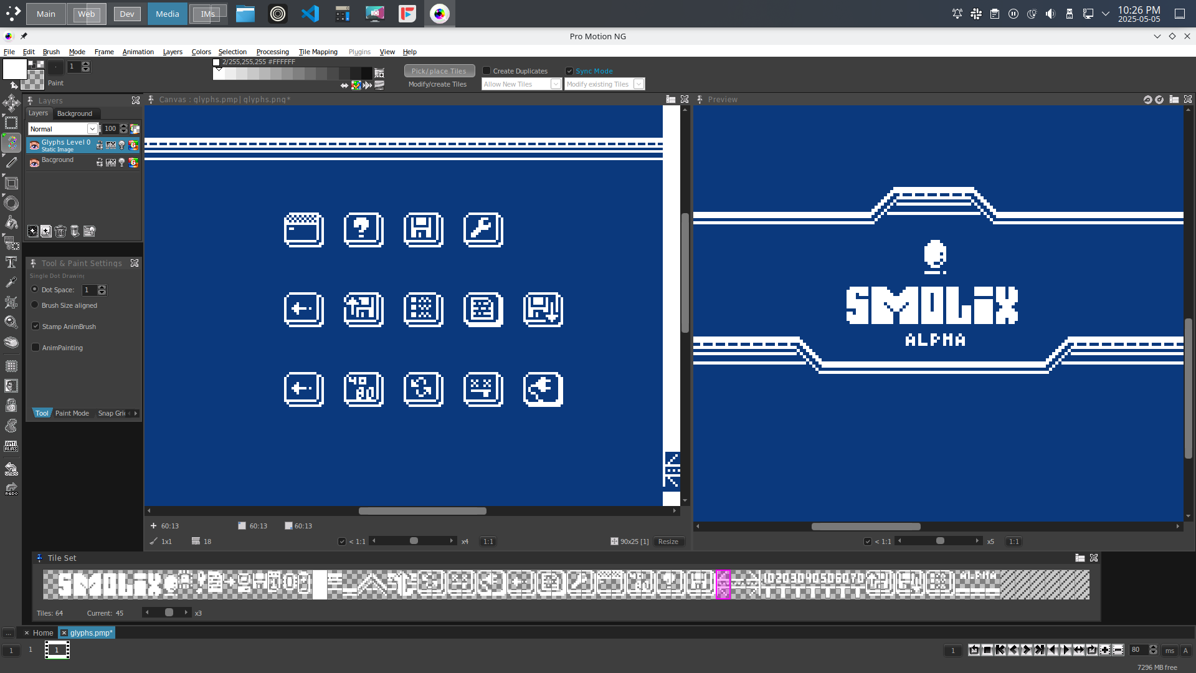Viewport: 1196px width, 673px height.
Task: Click the FX icon on Glyphs Level 0 layer
Action: point(111,145)
